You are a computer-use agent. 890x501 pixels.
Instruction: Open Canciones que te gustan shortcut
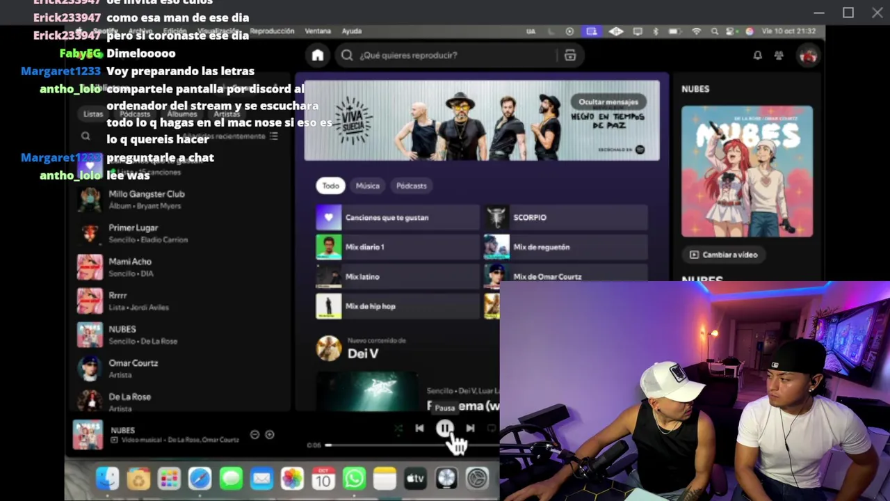(397, 218)
